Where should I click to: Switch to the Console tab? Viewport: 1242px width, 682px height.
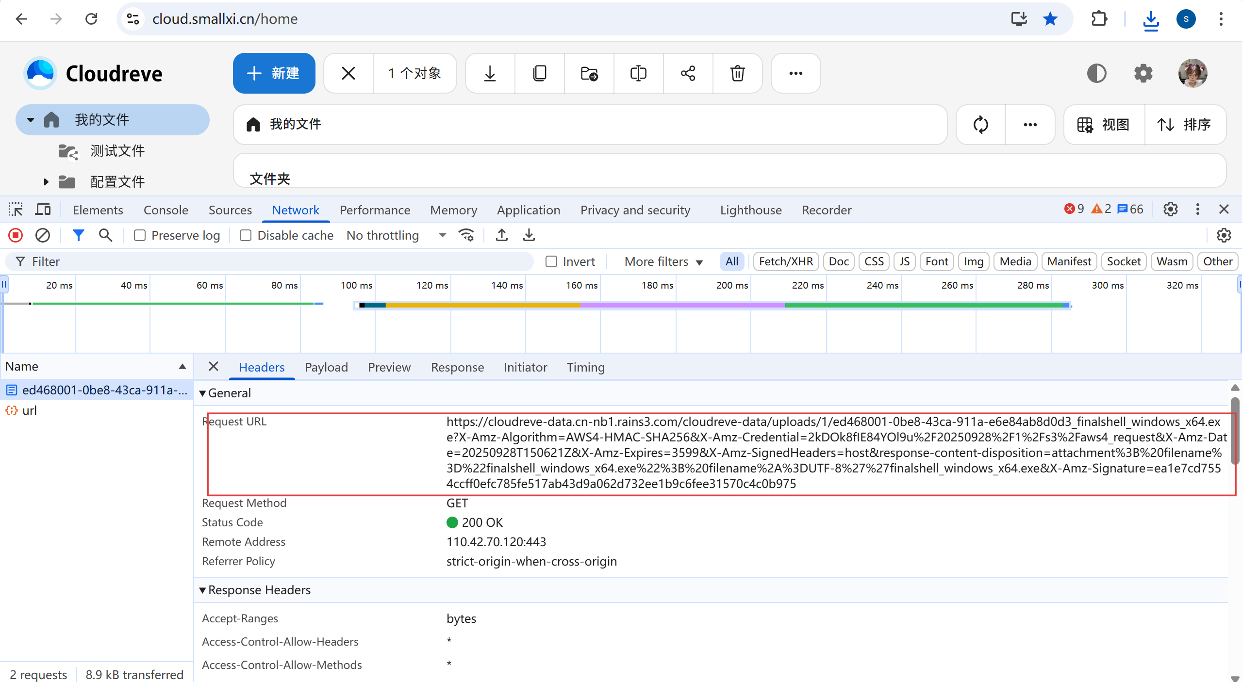166,210
